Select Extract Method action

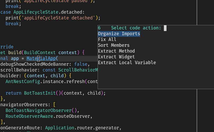pos(116,51)
